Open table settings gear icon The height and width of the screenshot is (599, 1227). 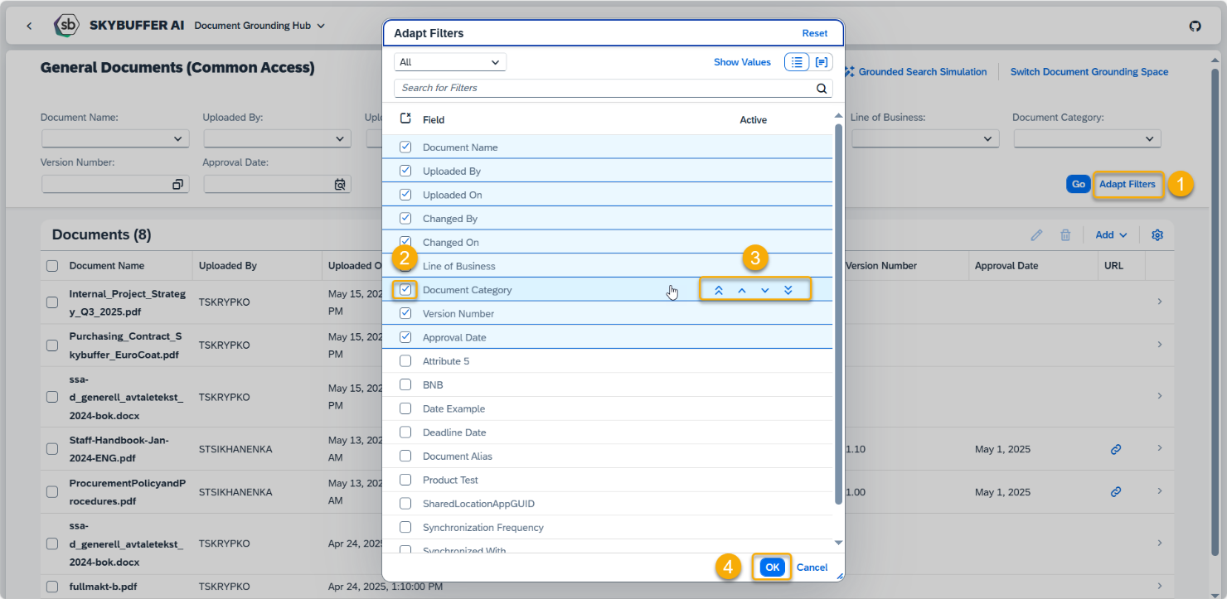[1157, 235]
